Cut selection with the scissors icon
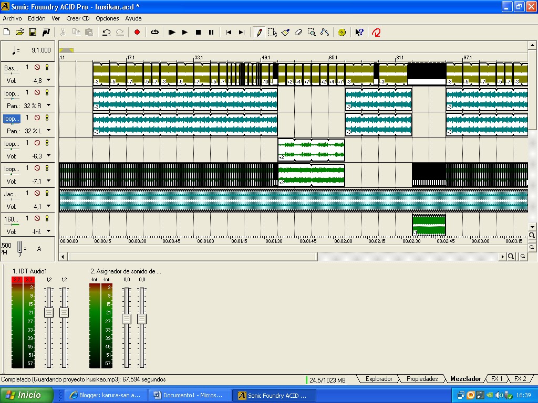Viewport: 538px width, 403px height. [x=63, y=32]
